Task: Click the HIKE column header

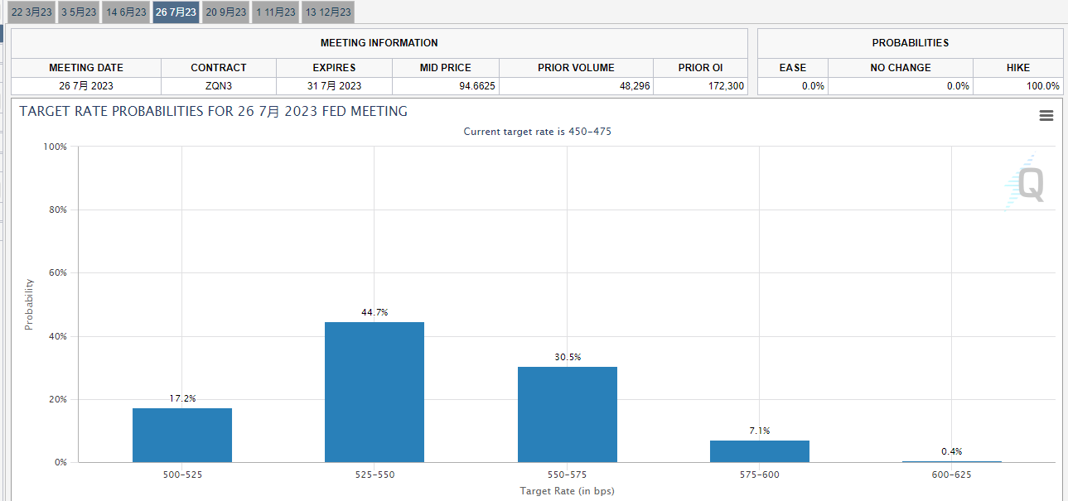Action: [1018, 68]
